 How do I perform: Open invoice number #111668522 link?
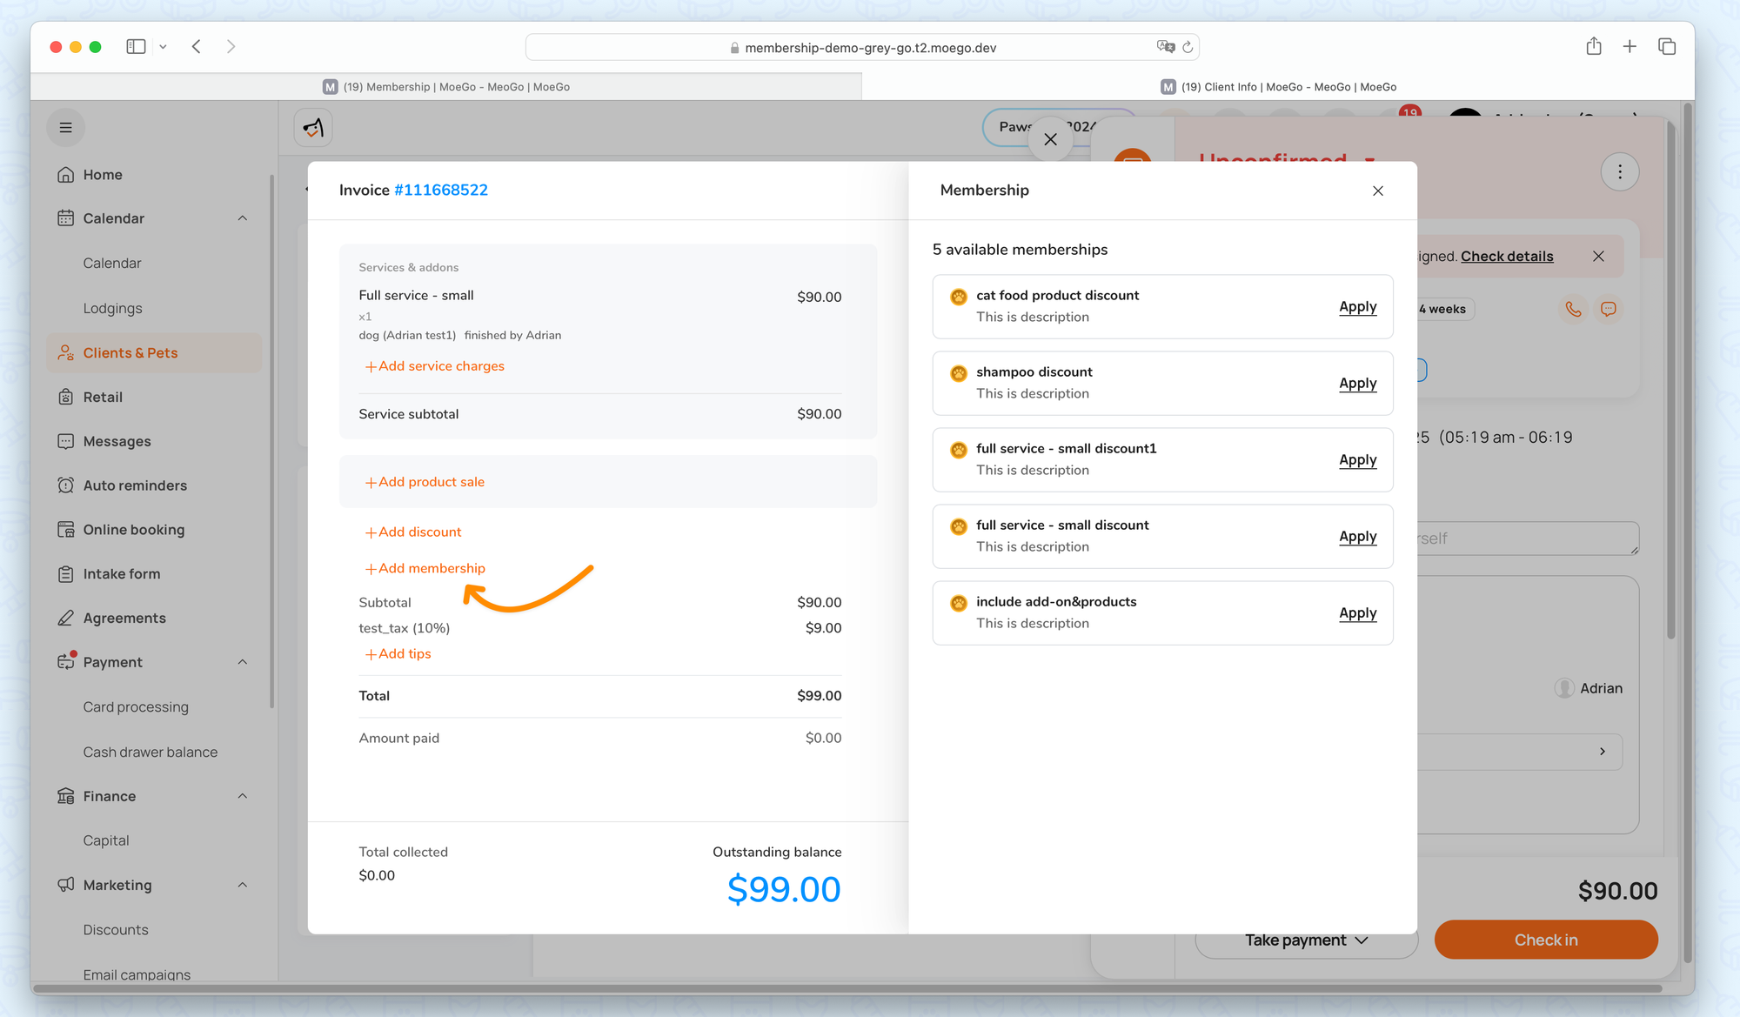coord(440,191)
